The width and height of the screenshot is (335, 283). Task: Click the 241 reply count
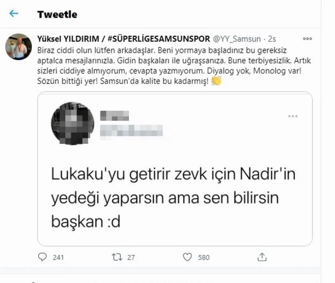58,257
